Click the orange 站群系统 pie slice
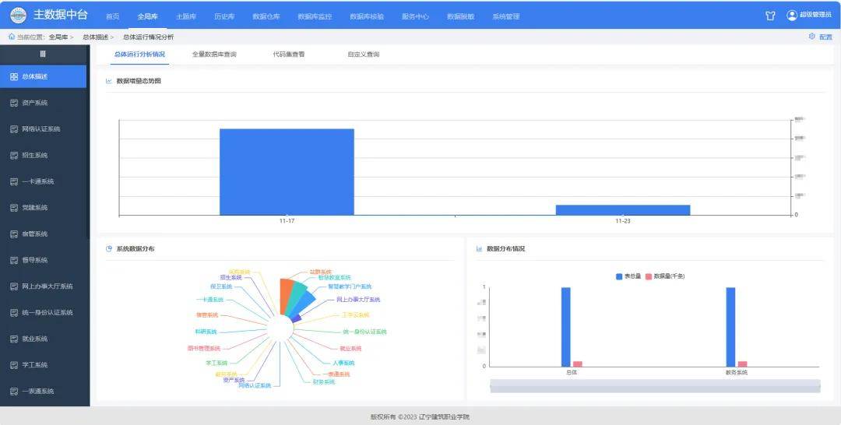841x425 pixels. point(286,296)
